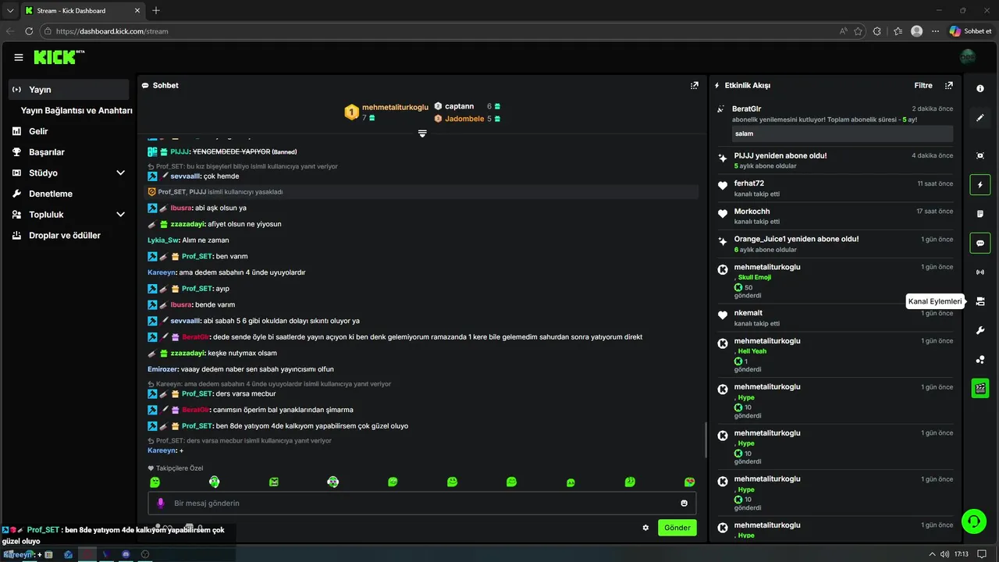Pop out the Sohbet chat panel
This screenshot has width=999, height=562.
click(x=694, y=85)
